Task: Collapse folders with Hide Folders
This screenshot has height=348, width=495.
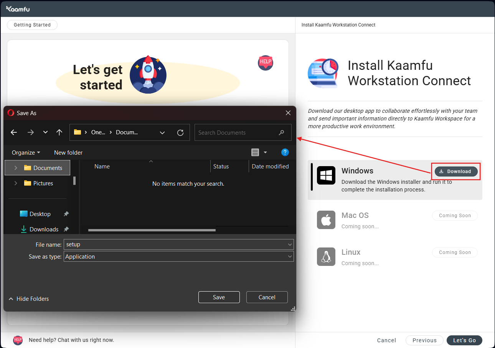Action: [x=29, y=299]
